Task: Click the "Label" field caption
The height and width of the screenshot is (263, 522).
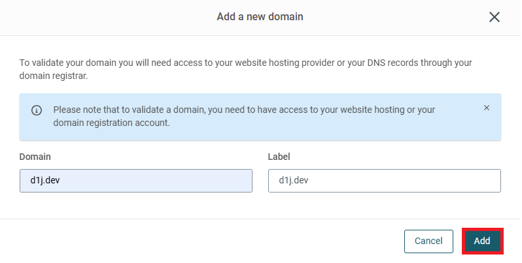Action: 279,157
